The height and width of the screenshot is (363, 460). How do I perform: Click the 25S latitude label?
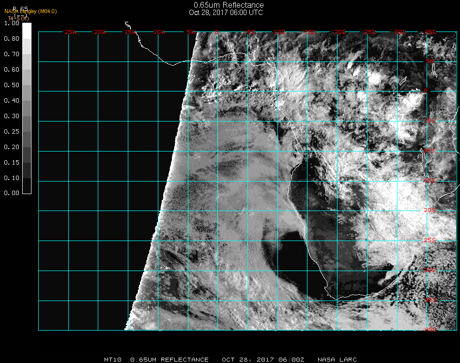click(x=430, y=240)
